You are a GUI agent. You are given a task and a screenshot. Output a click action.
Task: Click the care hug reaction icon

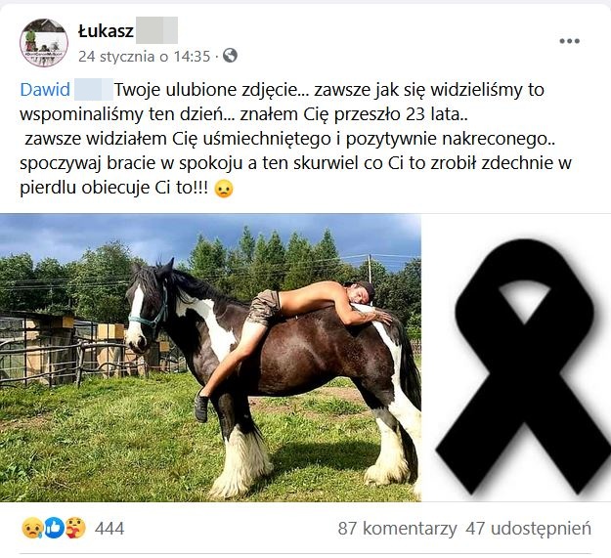(x=75, y=528)
